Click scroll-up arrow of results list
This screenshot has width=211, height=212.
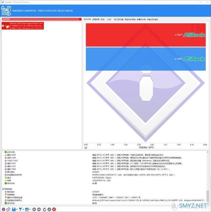[208, 152]
